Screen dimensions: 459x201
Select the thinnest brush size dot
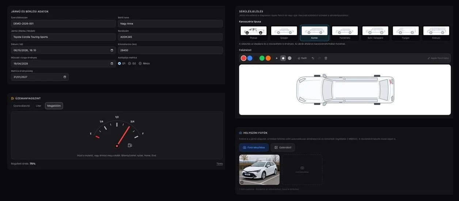[x=277, y=58]
